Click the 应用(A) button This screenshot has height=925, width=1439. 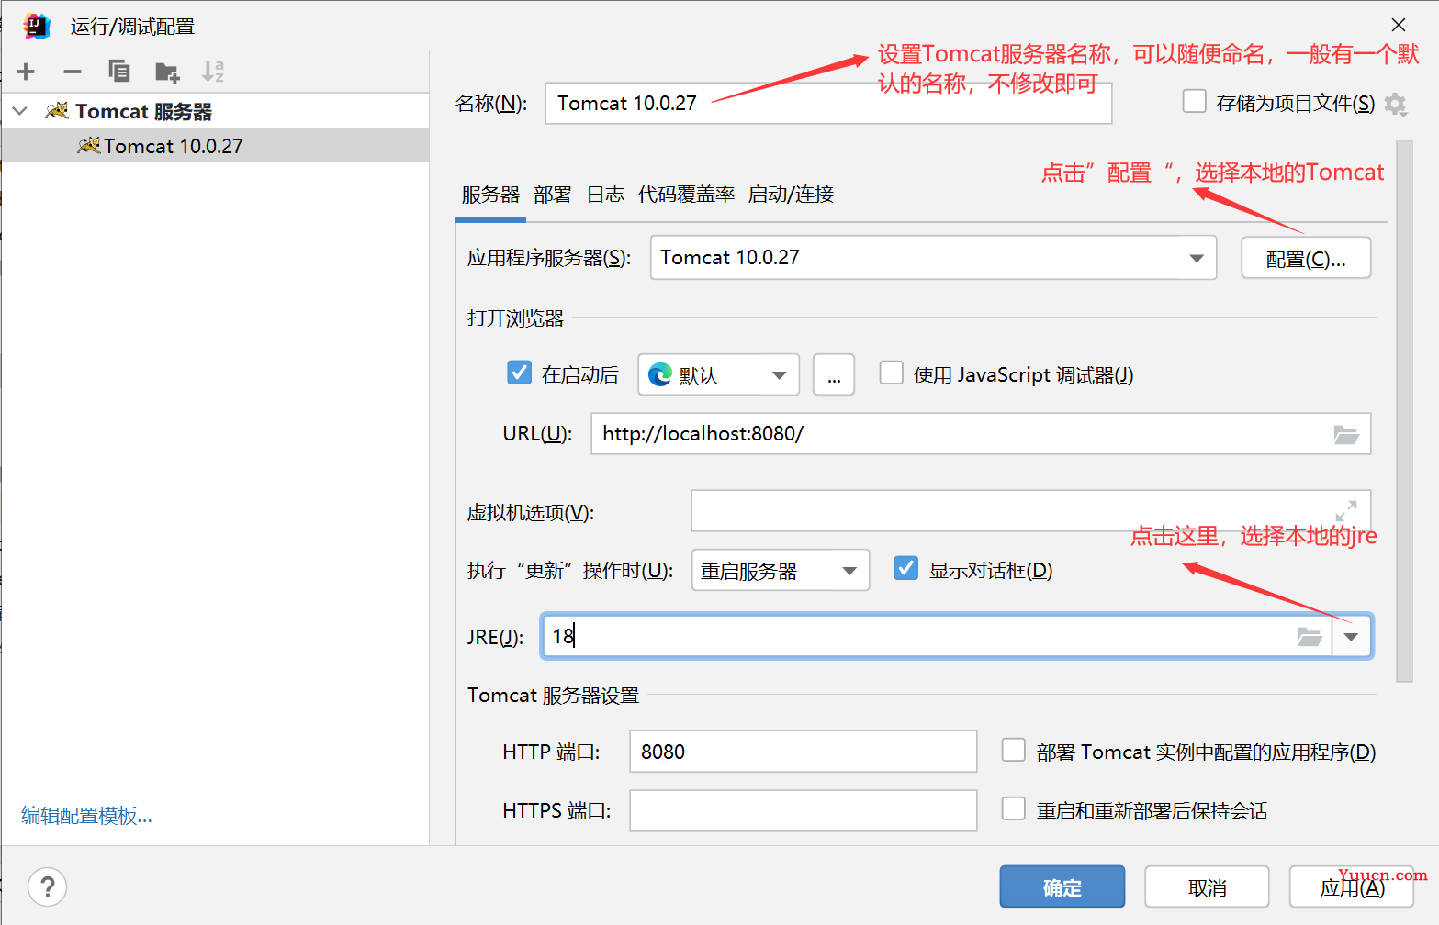(x=1352, y=886)
